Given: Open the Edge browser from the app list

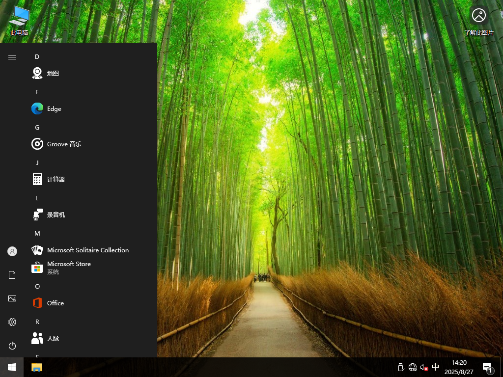Looking at the screenshot, I should pyautogui.click(x=54, y=108).
